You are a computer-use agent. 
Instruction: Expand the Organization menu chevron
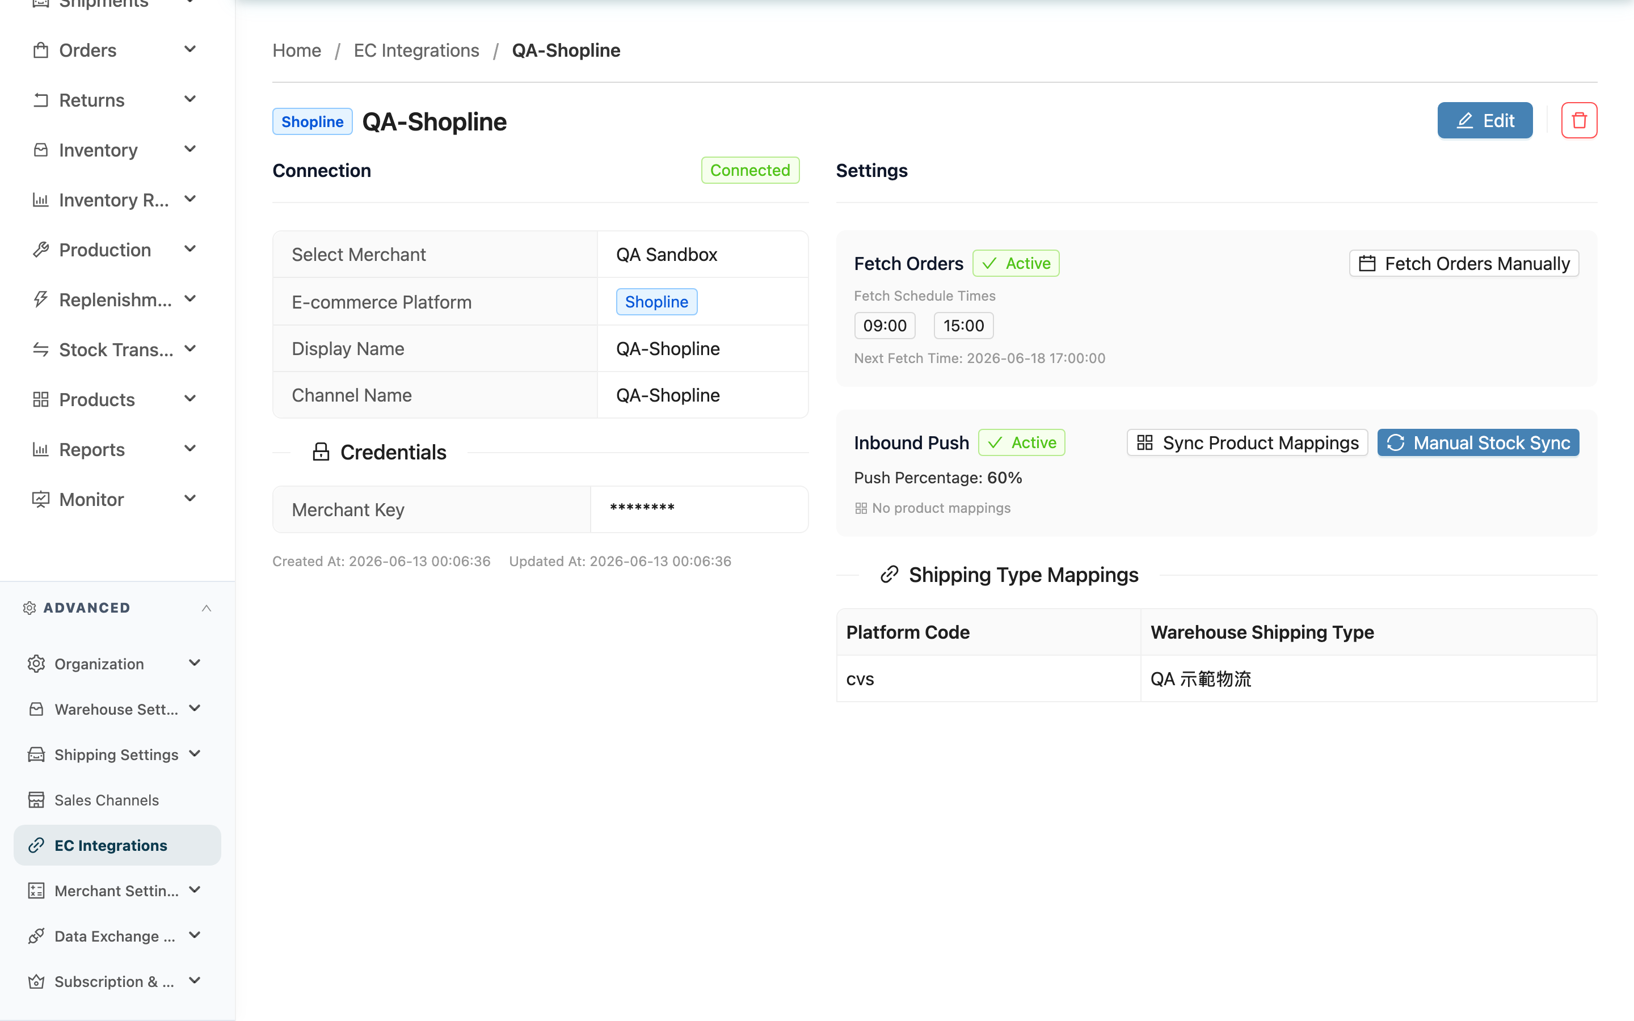(195, 663)
